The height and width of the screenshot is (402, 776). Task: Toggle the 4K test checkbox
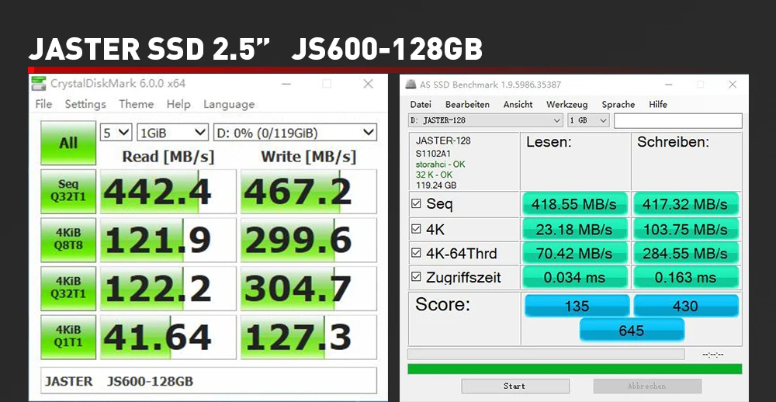[x=416, y=229]
